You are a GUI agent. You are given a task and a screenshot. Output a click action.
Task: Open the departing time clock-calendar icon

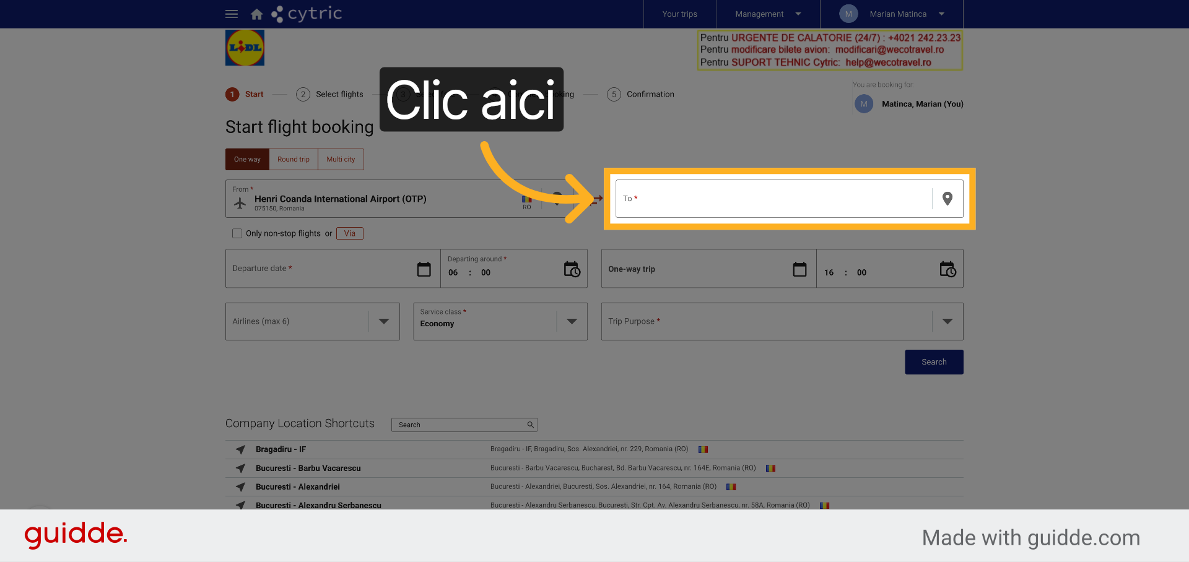[x=572, y=269]
